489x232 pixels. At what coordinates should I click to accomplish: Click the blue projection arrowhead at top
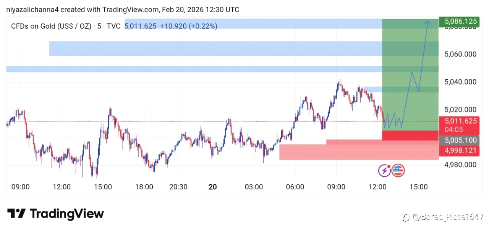[x=428, y=22]
